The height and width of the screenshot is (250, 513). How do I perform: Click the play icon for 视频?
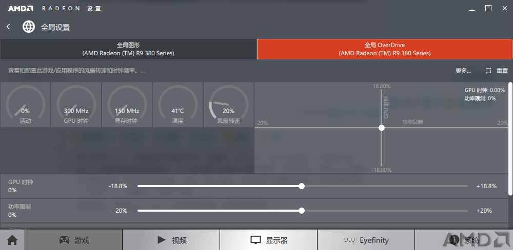pyautogui.click(x=161, y=240)
